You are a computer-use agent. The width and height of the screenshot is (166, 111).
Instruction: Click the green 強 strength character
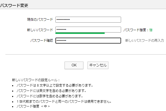[x=151, y=30]
